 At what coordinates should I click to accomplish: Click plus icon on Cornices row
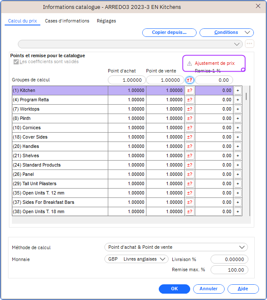[x=238, y=128]
